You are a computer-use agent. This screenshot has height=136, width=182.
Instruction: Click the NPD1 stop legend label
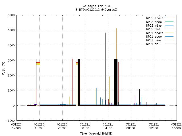[x=154, y=37]
